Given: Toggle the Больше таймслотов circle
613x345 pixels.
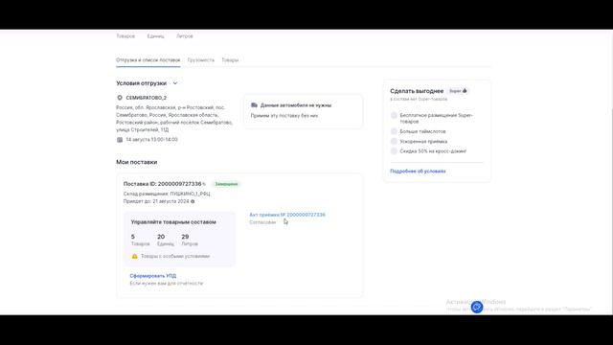Looking at the screenshot, I should 394,131.
